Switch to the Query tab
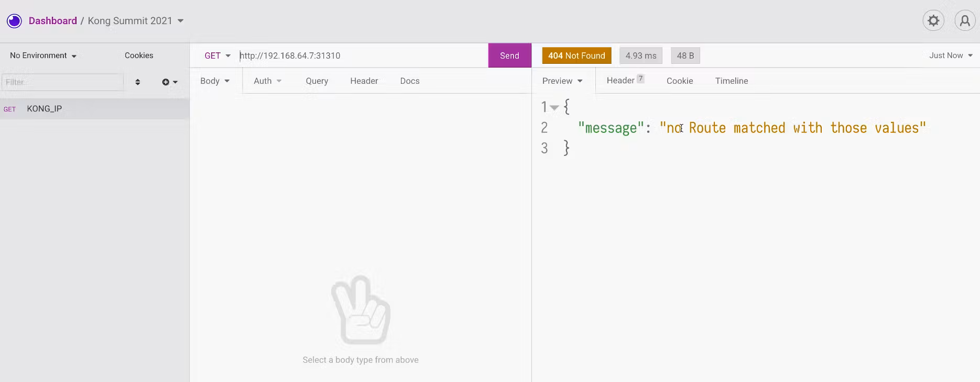 (x=317, y=81)
